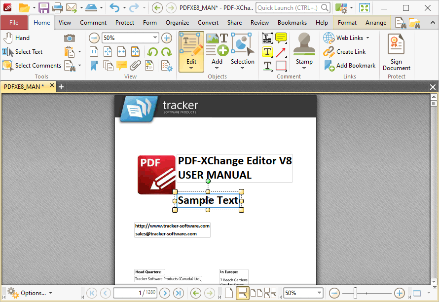Image resolution: width=439 pixels, height=302 pixels.
Task: Select the Arrow drawing tool
Action: pos(281,52)
